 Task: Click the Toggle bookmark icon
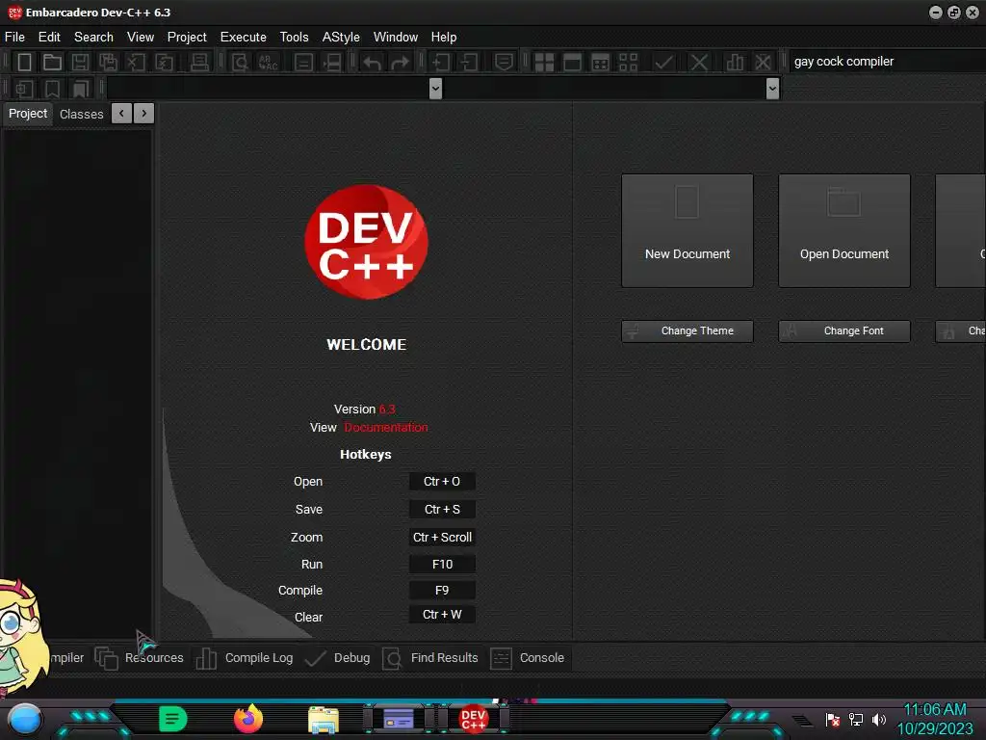pos(52,89)
